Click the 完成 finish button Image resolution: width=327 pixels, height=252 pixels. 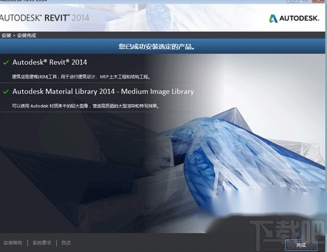(x=301, y=245)
